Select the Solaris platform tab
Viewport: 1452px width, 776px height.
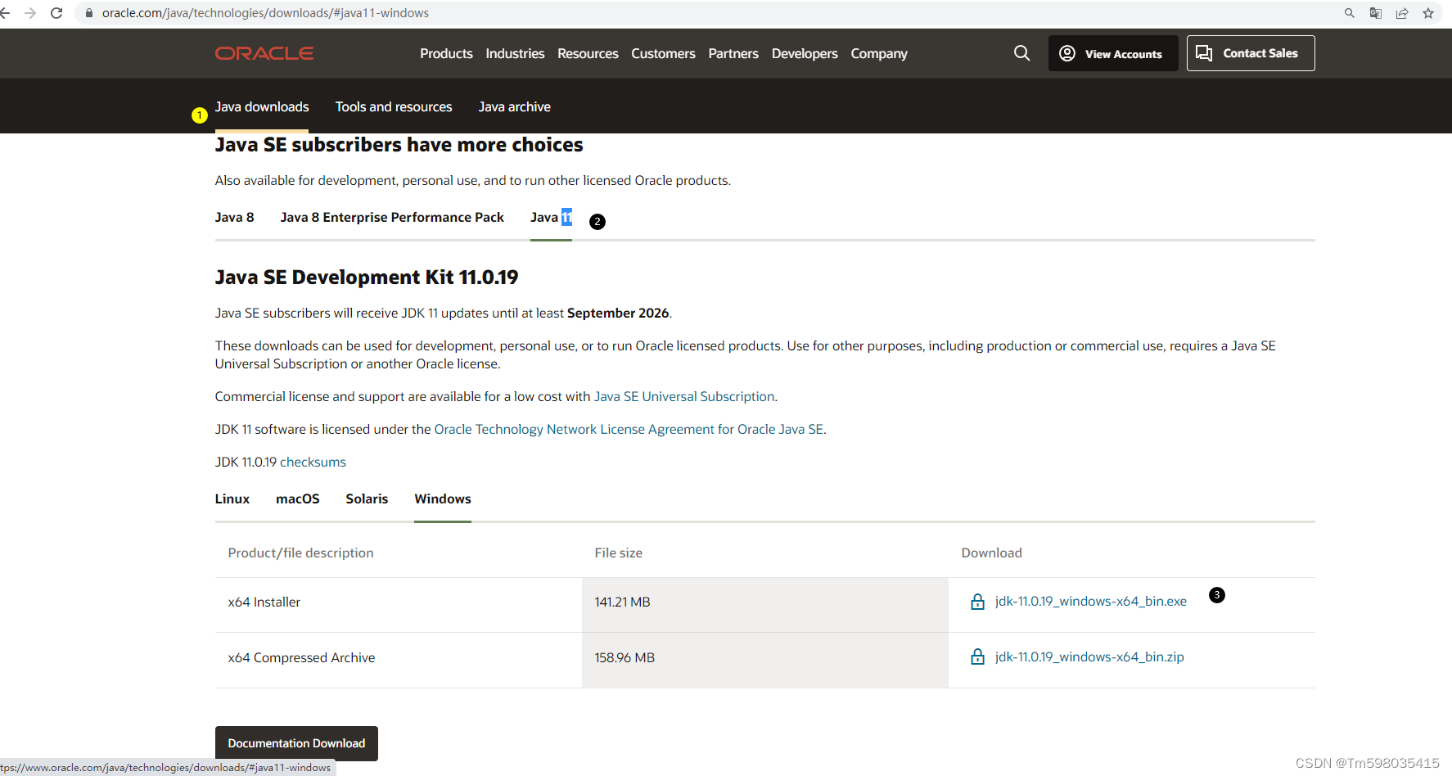[x=367, y=499]
